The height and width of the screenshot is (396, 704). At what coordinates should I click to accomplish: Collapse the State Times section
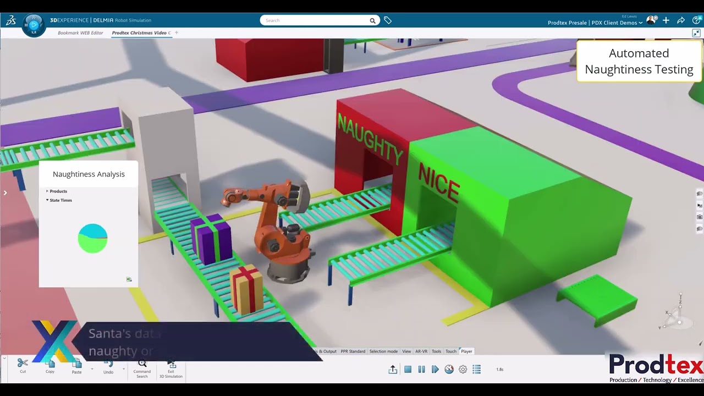tap(59, 200)
